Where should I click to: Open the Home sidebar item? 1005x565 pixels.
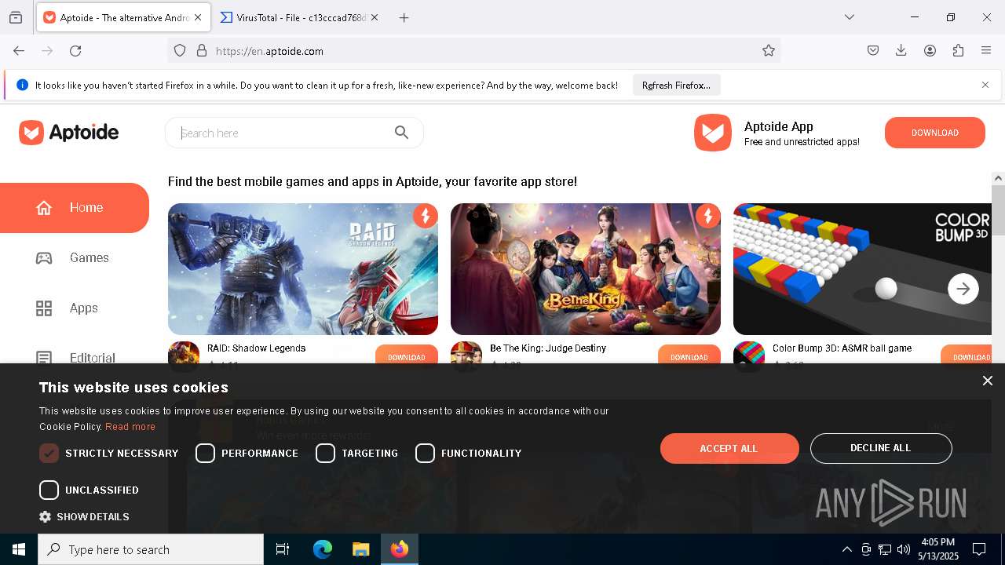pyautogui.click(x=75, y=208)
